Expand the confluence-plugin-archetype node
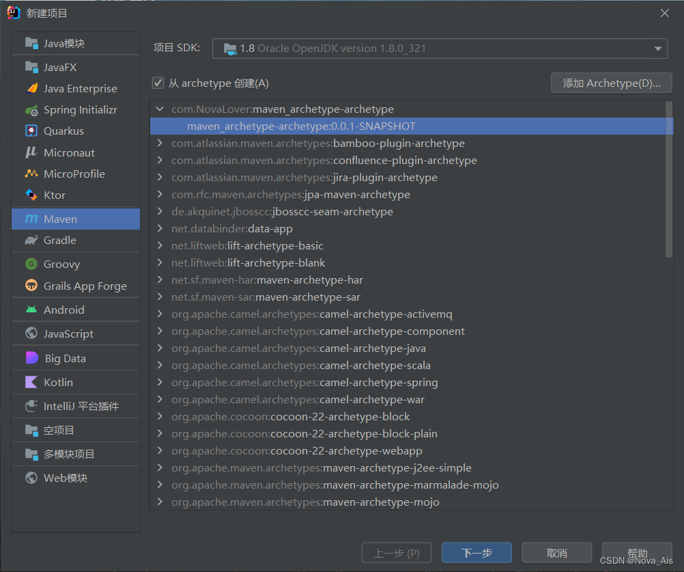Image resolution: width=684 pixels, height=572 pixels. (160, 160)
